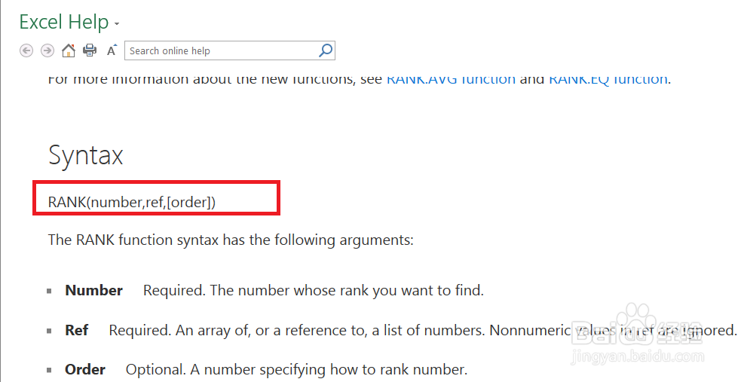The width and height of the screenshot is (744, 382).
Task: Go to the Help home page
Action: [x=68, y=50]
